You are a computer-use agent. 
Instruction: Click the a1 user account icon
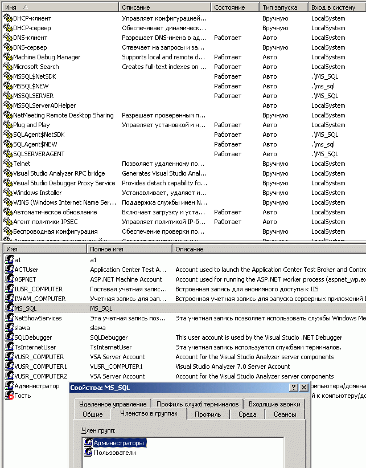pyautogui.click(x=9, y=260)
